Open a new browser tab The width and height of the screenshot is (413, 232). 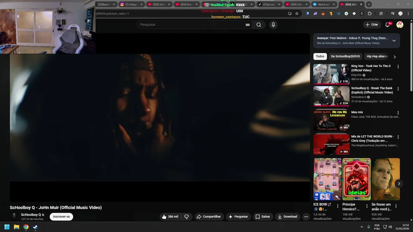click(369, 4)
